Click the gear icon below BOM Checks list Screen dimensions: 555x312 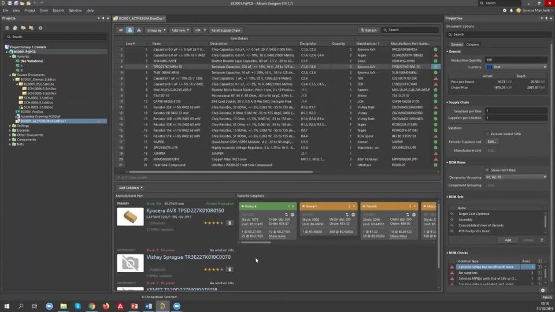(x=543, y=291)
